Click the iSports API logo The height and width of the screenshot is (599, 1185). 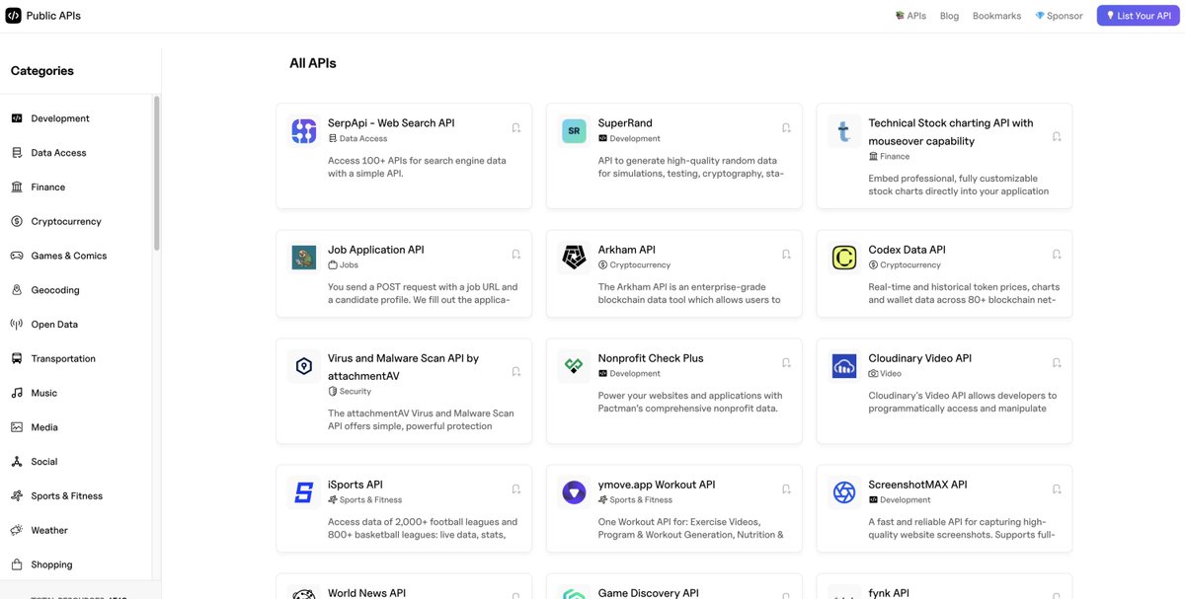point(304,492)
